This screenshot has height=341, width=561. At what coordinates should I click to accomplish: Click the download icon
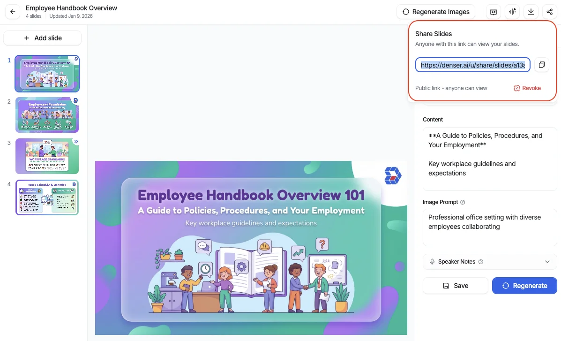tap(531, 12)
